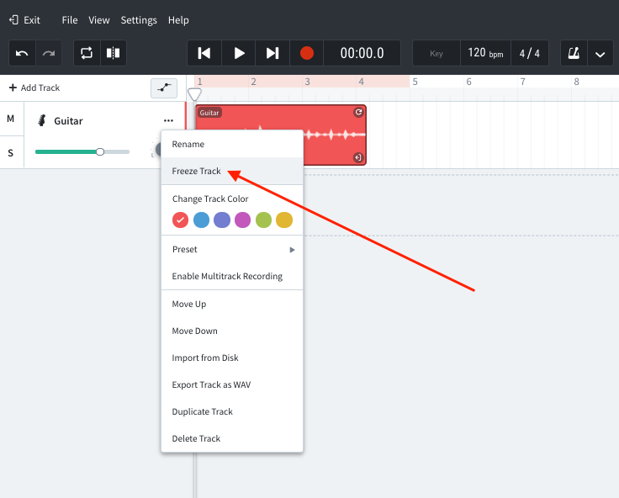Click the Guitar instrument icon
619x498 pixels.
42,120
